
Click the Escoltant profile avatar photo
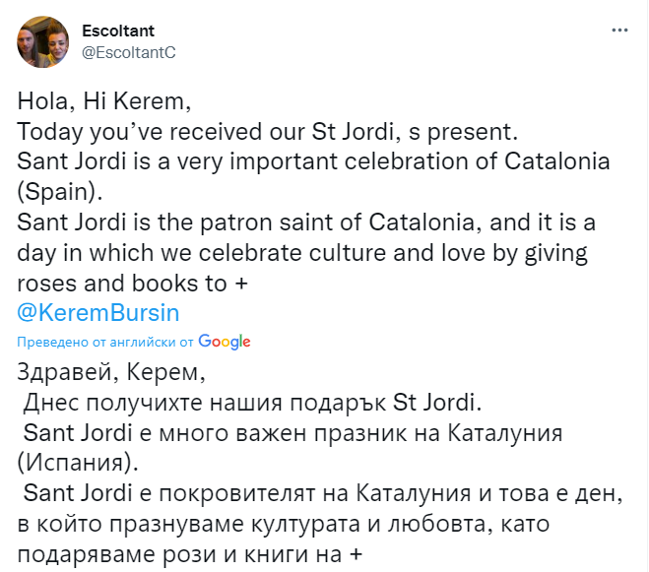coord(42,41)
